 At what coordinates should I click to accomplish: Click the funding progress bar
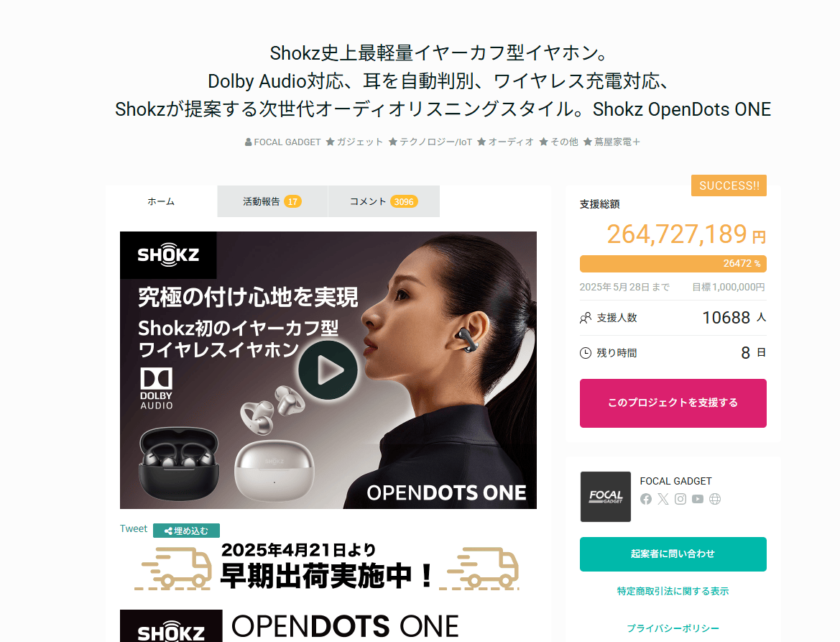[673, 264]
